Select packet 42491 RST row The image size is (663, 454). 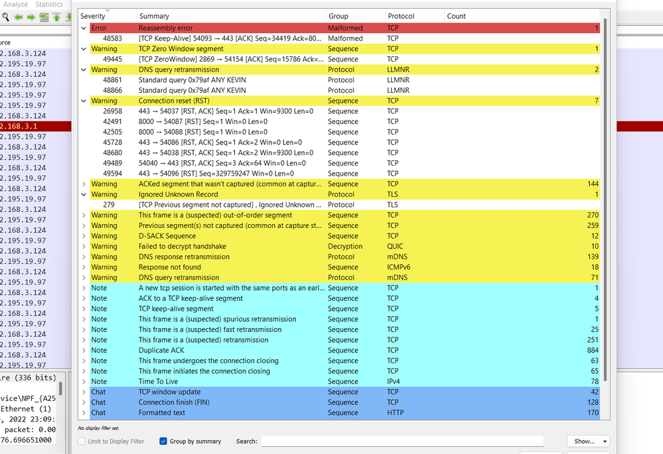pos(344,122)
